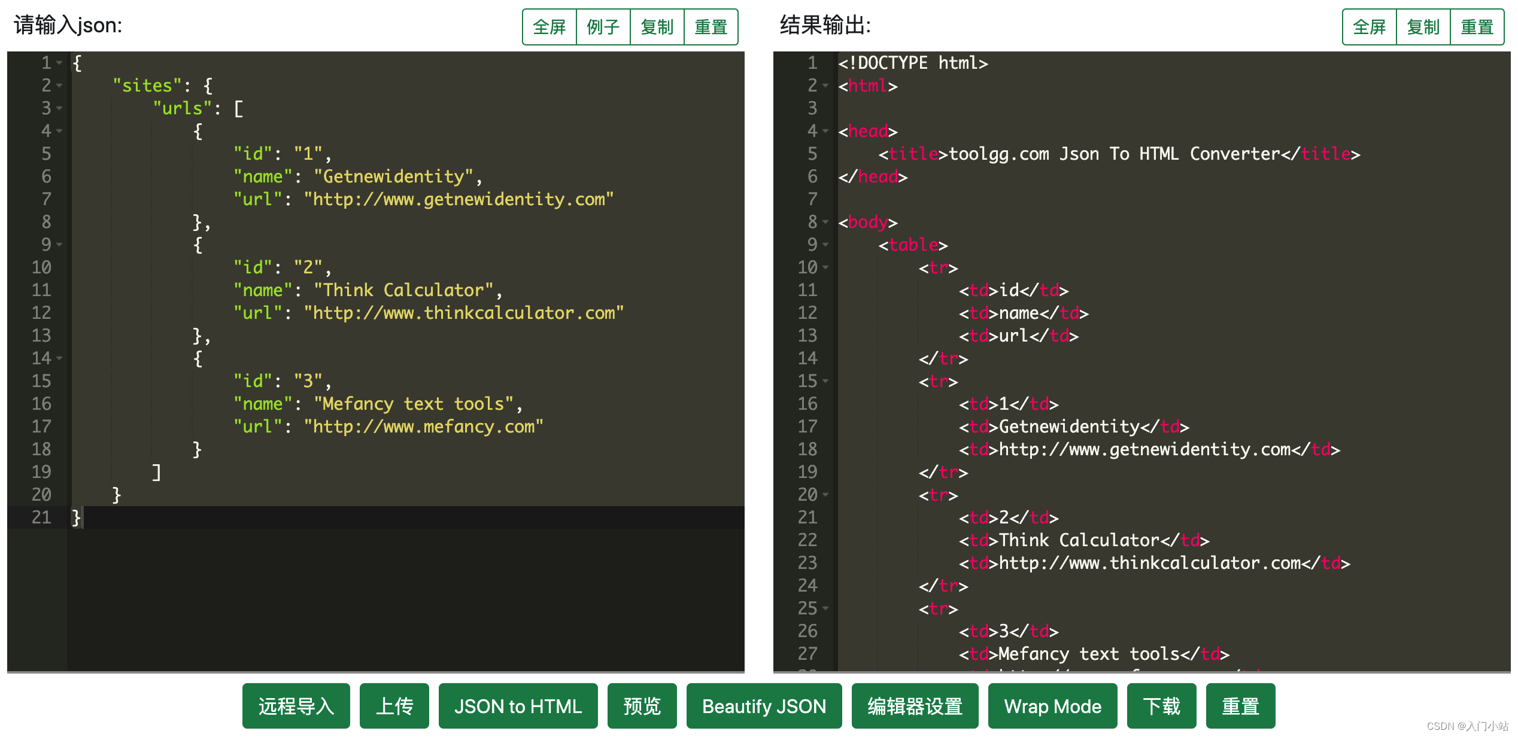The height and width of the screenshot is (737, 1518).
Task: Toggle Wrap Mode for the editors
Action: (1052, 706)
